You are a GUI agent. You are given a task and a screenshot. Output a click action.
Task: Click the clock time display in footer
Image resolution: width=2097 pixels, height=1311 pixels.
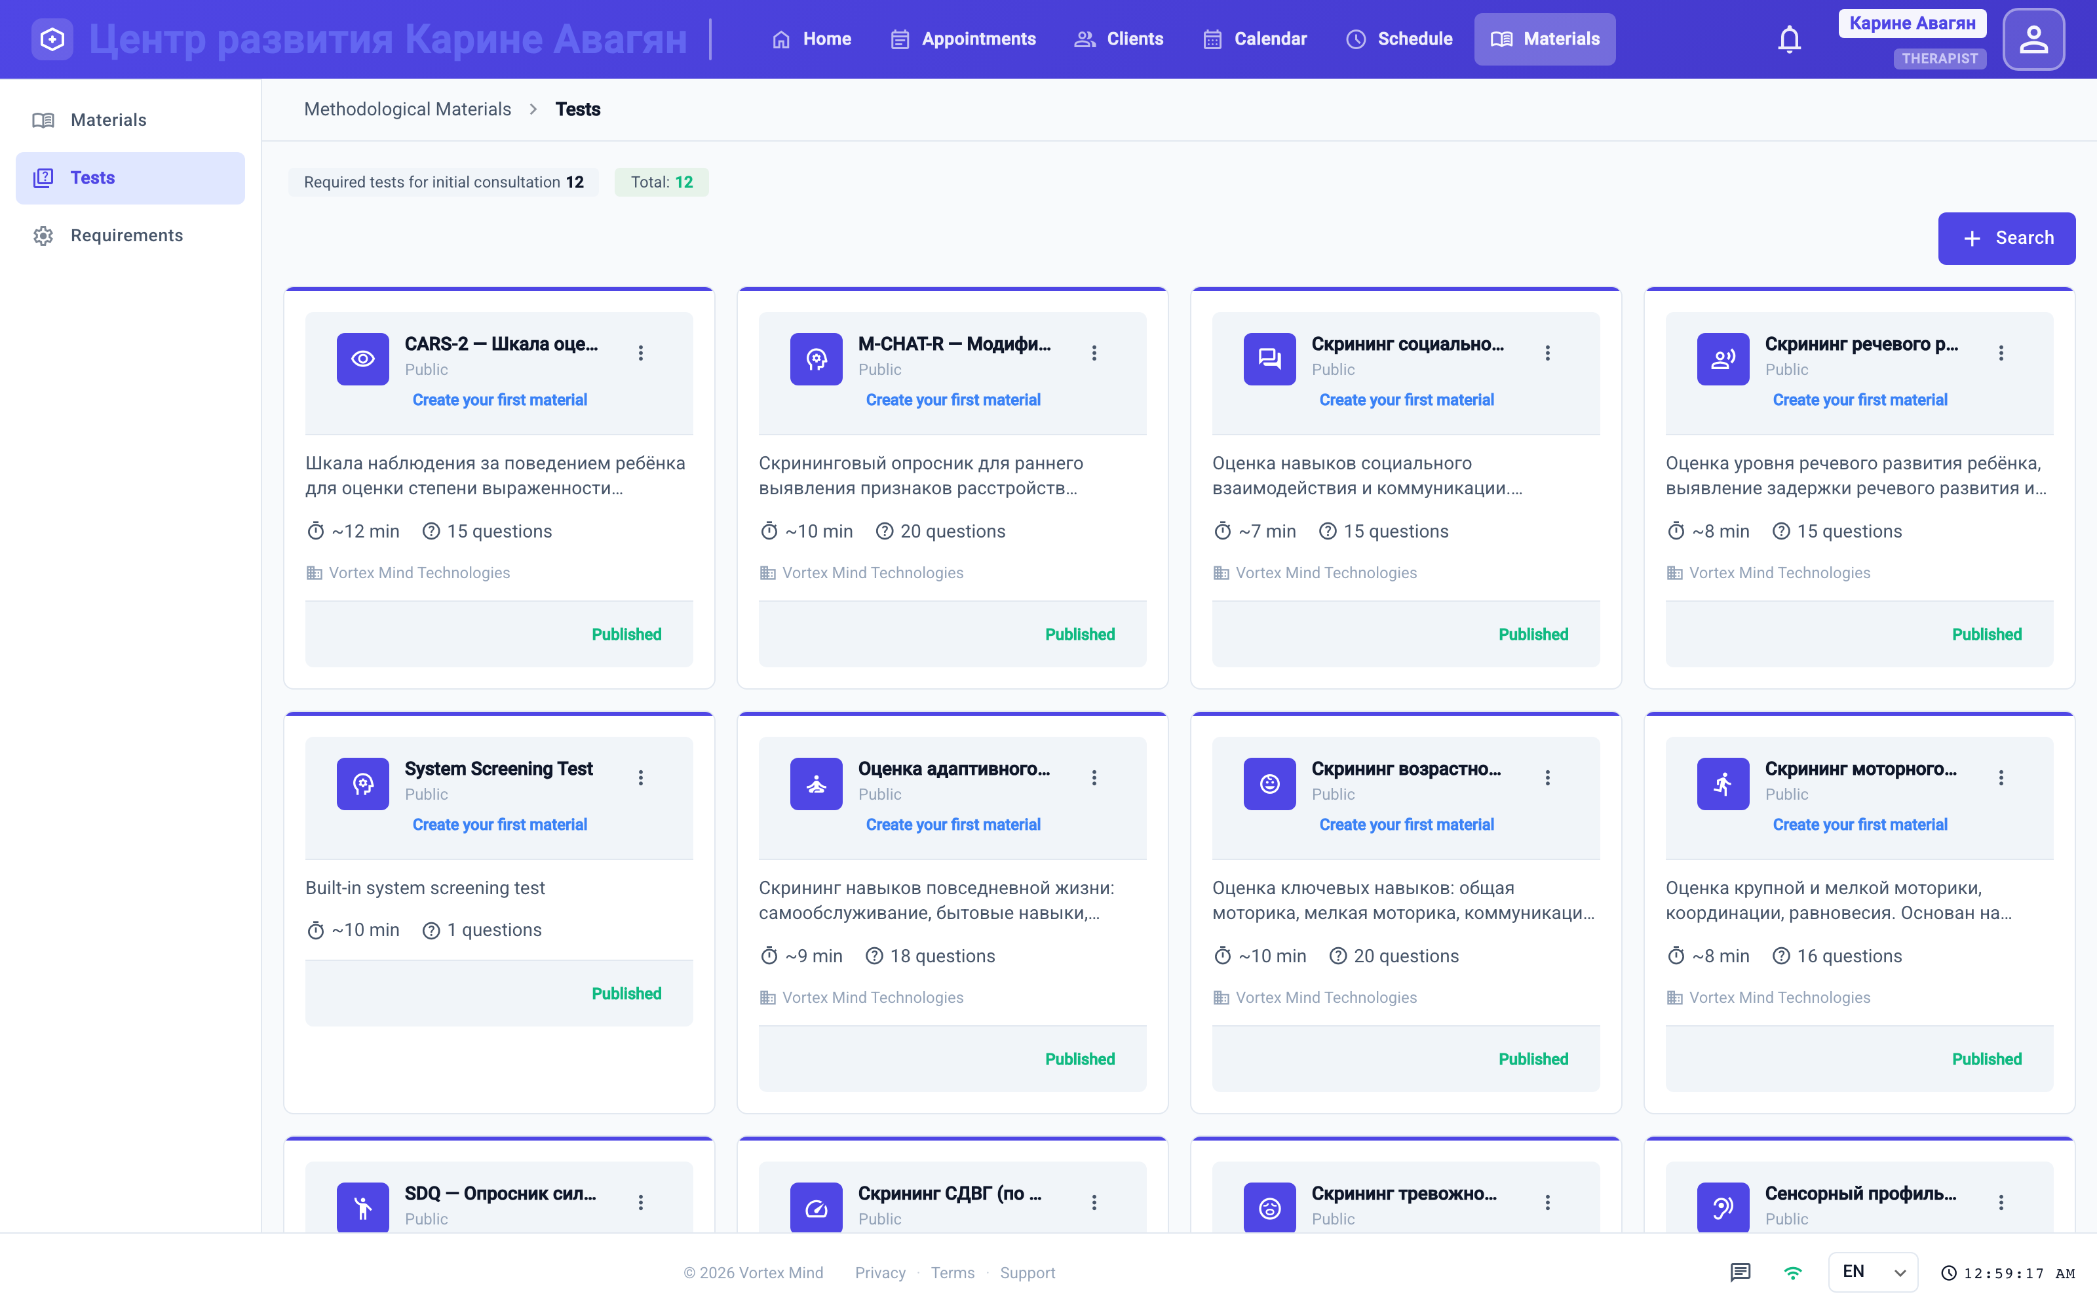click(x=2009, y=1273)
